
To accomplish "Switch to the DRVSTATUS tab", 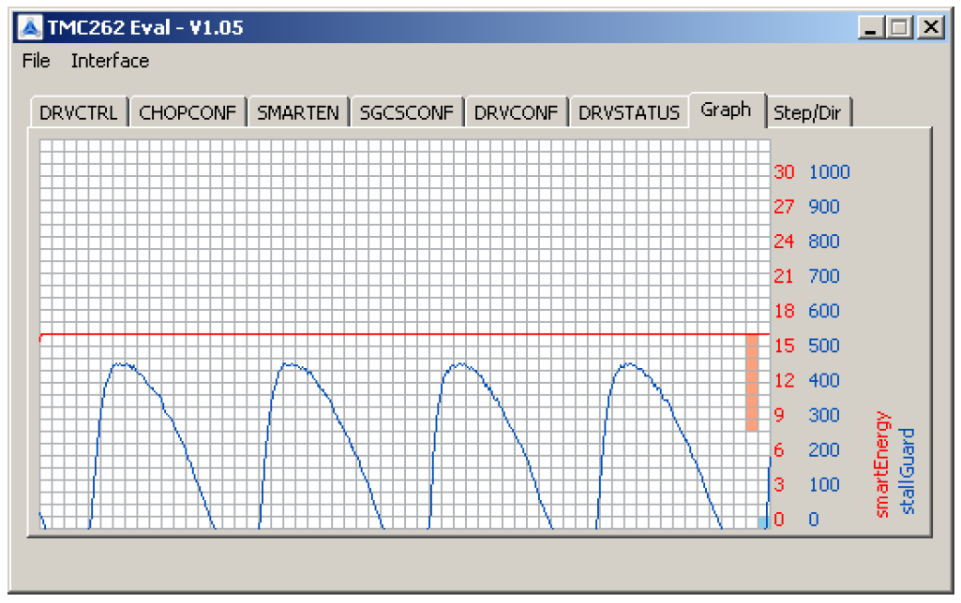I will [629, 112].
